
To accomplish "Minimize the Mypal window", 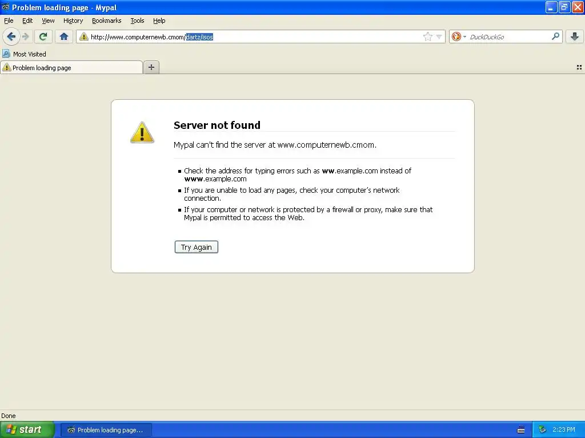I will coord(551,7).
